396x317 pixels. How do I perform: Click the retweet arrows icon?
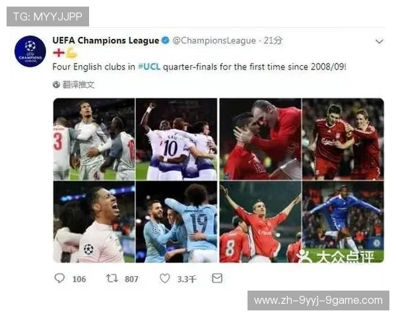[112, 278]
